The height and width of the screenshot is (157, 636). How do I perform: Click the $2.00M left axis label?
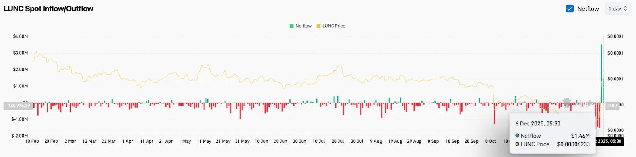click(20, 70)
